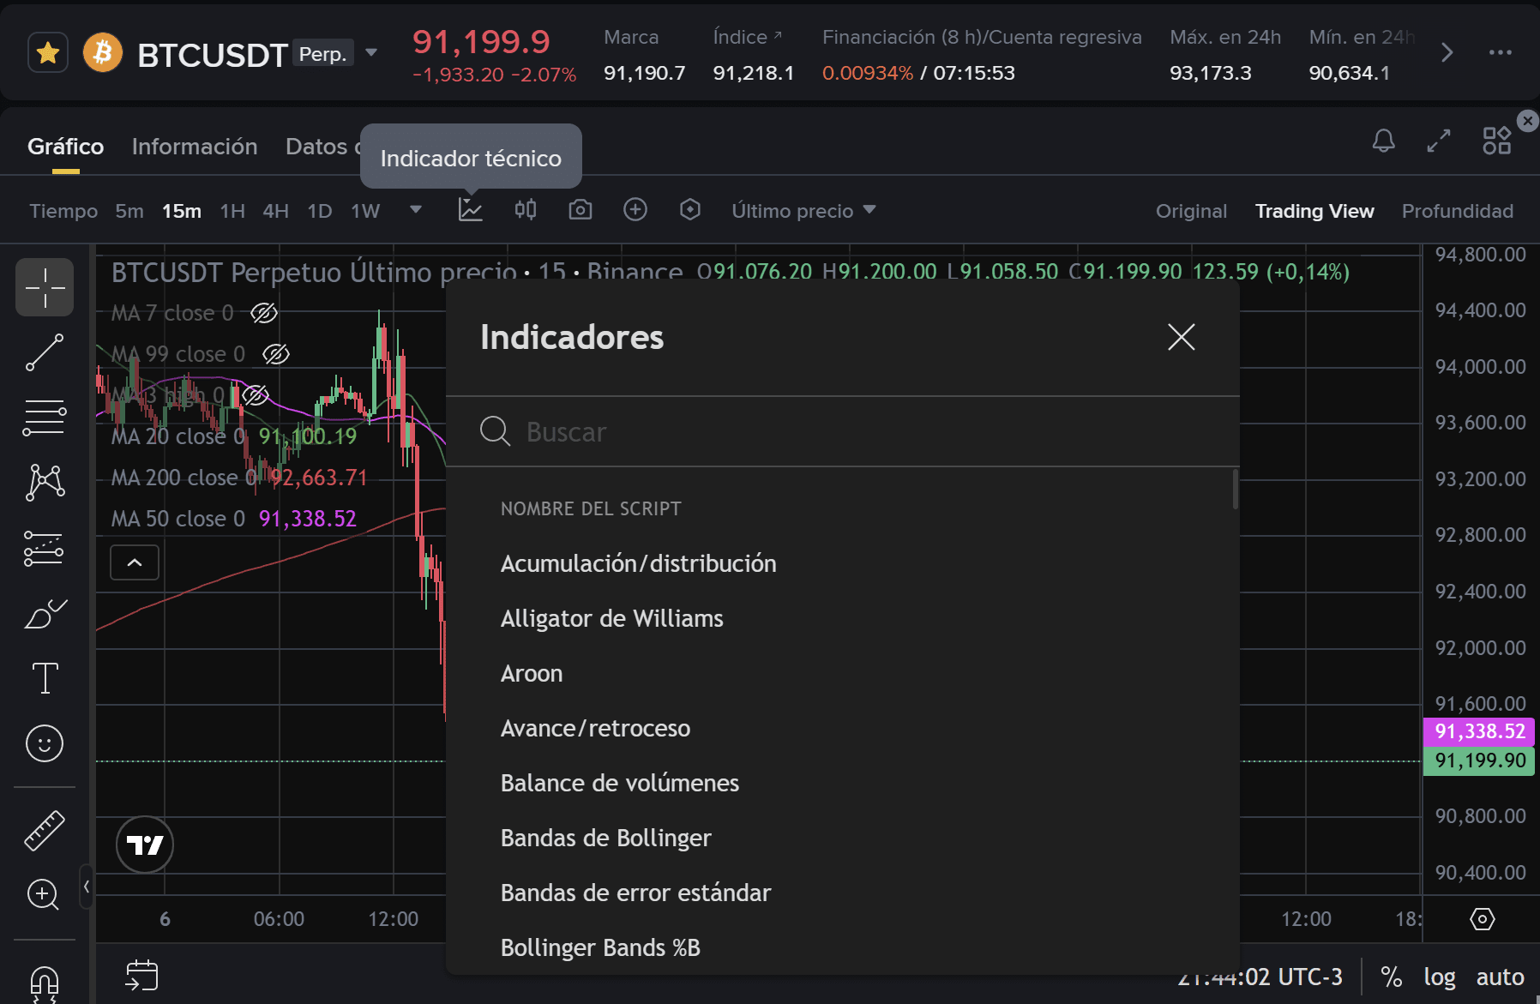Choose the 1H timeframe

pos(232,211)
